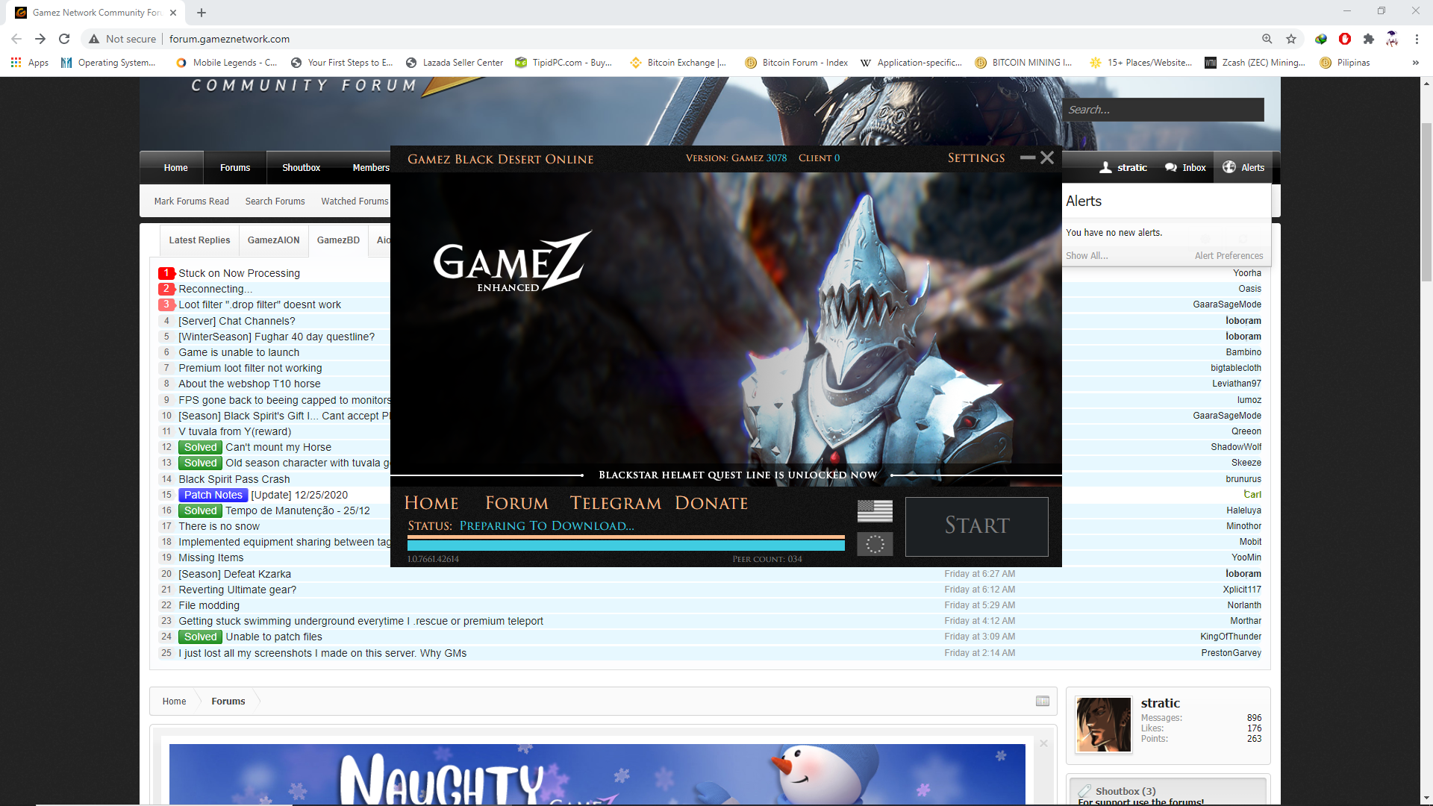Select the EU flag region icon in launcher
The height and width of the screenshot is (806, 1433).
pyautogui.click(x=875, y=544)
